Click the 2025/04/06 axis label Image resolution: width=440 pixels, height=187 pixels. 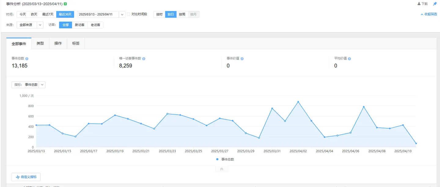click(x=350, y=151)
